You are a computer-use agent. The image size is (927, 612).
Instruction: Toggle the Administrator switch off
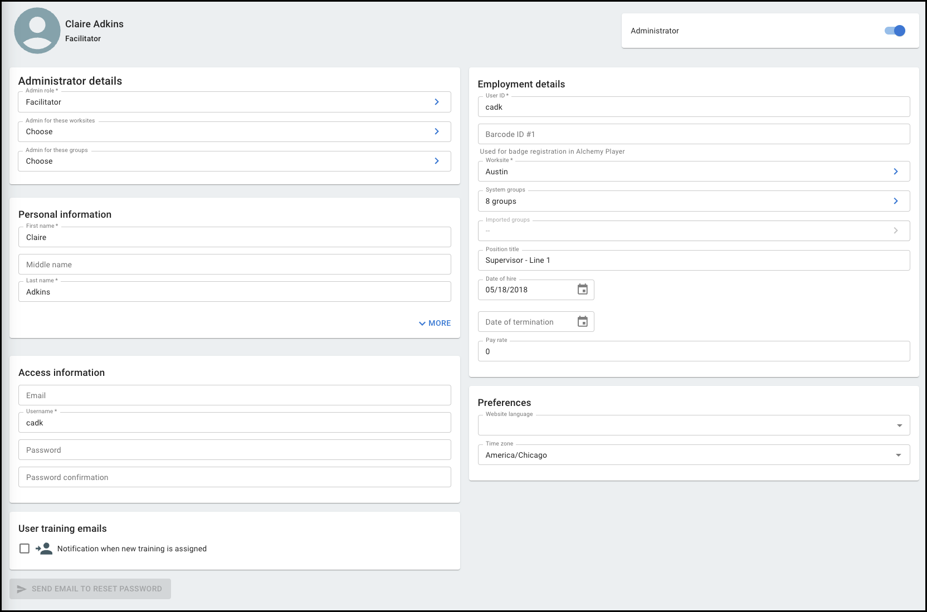click(895, 31)
